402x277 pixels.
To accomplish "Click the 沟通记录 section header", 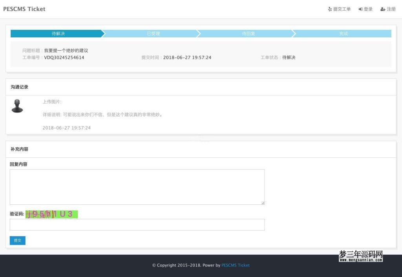I will point(19,87).
